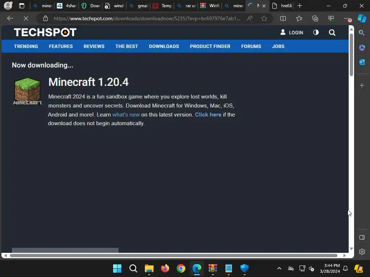This screenshot has width=370, height=277.
Task: Open WinRAR from the taskbar
Action: [x=212, y=268]
